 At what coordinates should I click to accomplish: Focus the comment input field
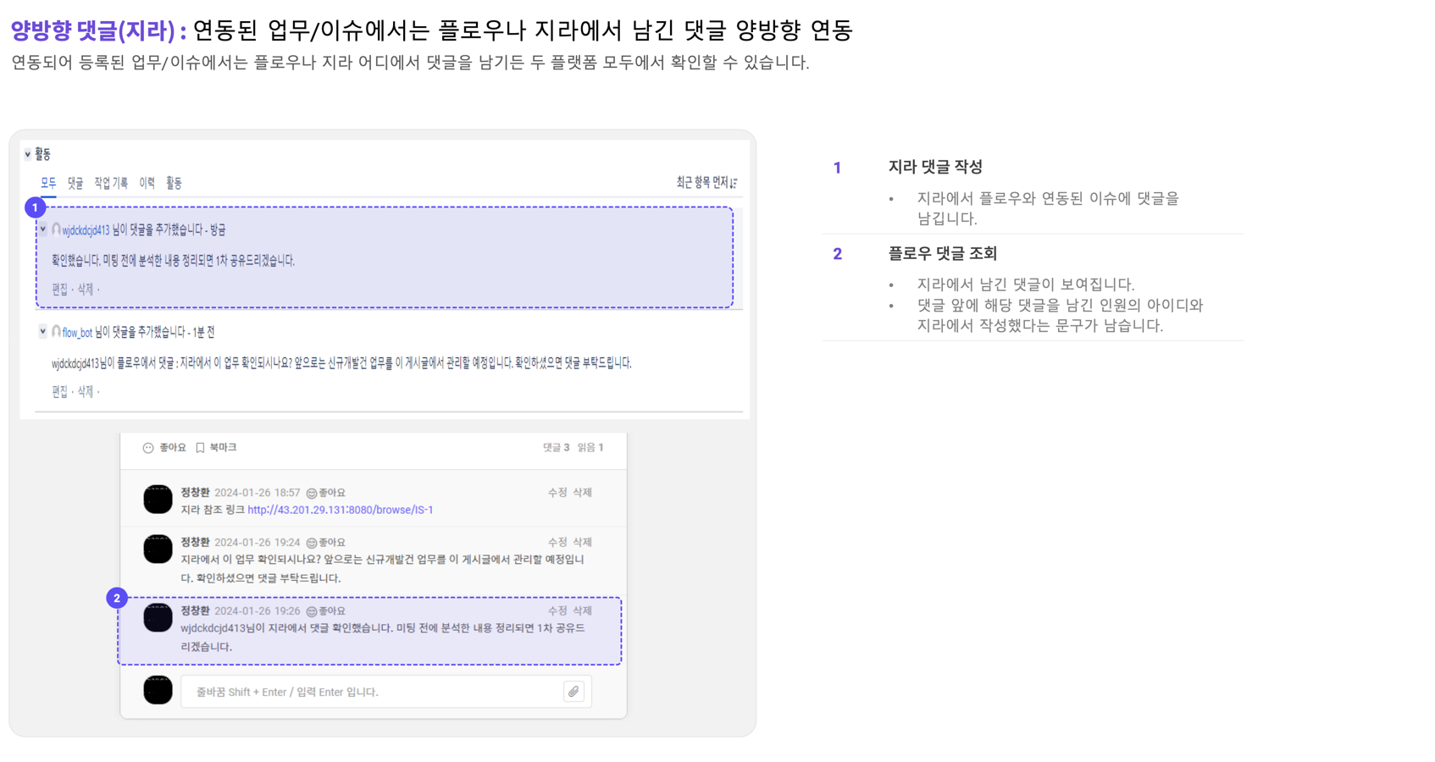pos(371,692)
